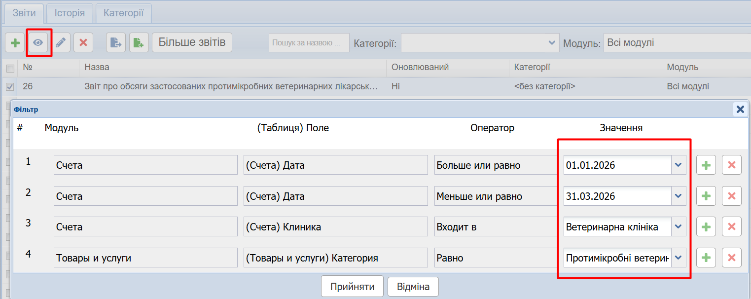Delete filter row 4 with red X
The image size is (751, 299).
point(731,258)
